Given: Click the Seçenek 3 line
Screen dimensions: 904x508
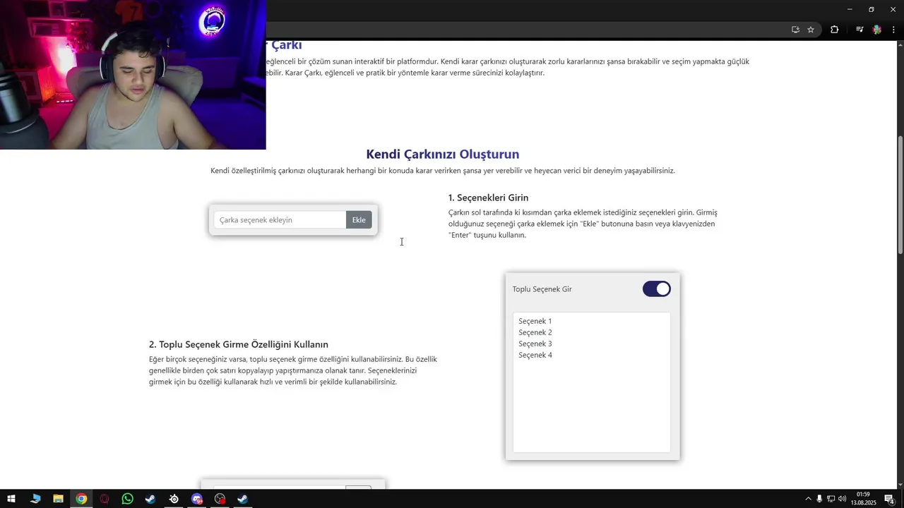Looking at the screenshot, I should click(x=535, y=344).
